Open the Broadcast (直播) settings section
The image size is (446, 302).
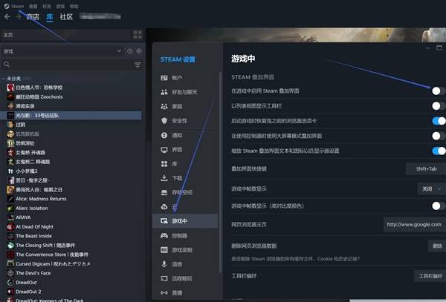pos(185,293)
